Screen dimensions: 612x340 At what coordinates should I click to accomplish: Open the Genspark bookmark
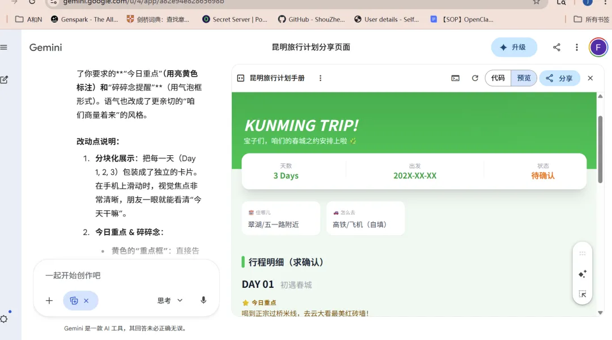click(x=84, y=19)
